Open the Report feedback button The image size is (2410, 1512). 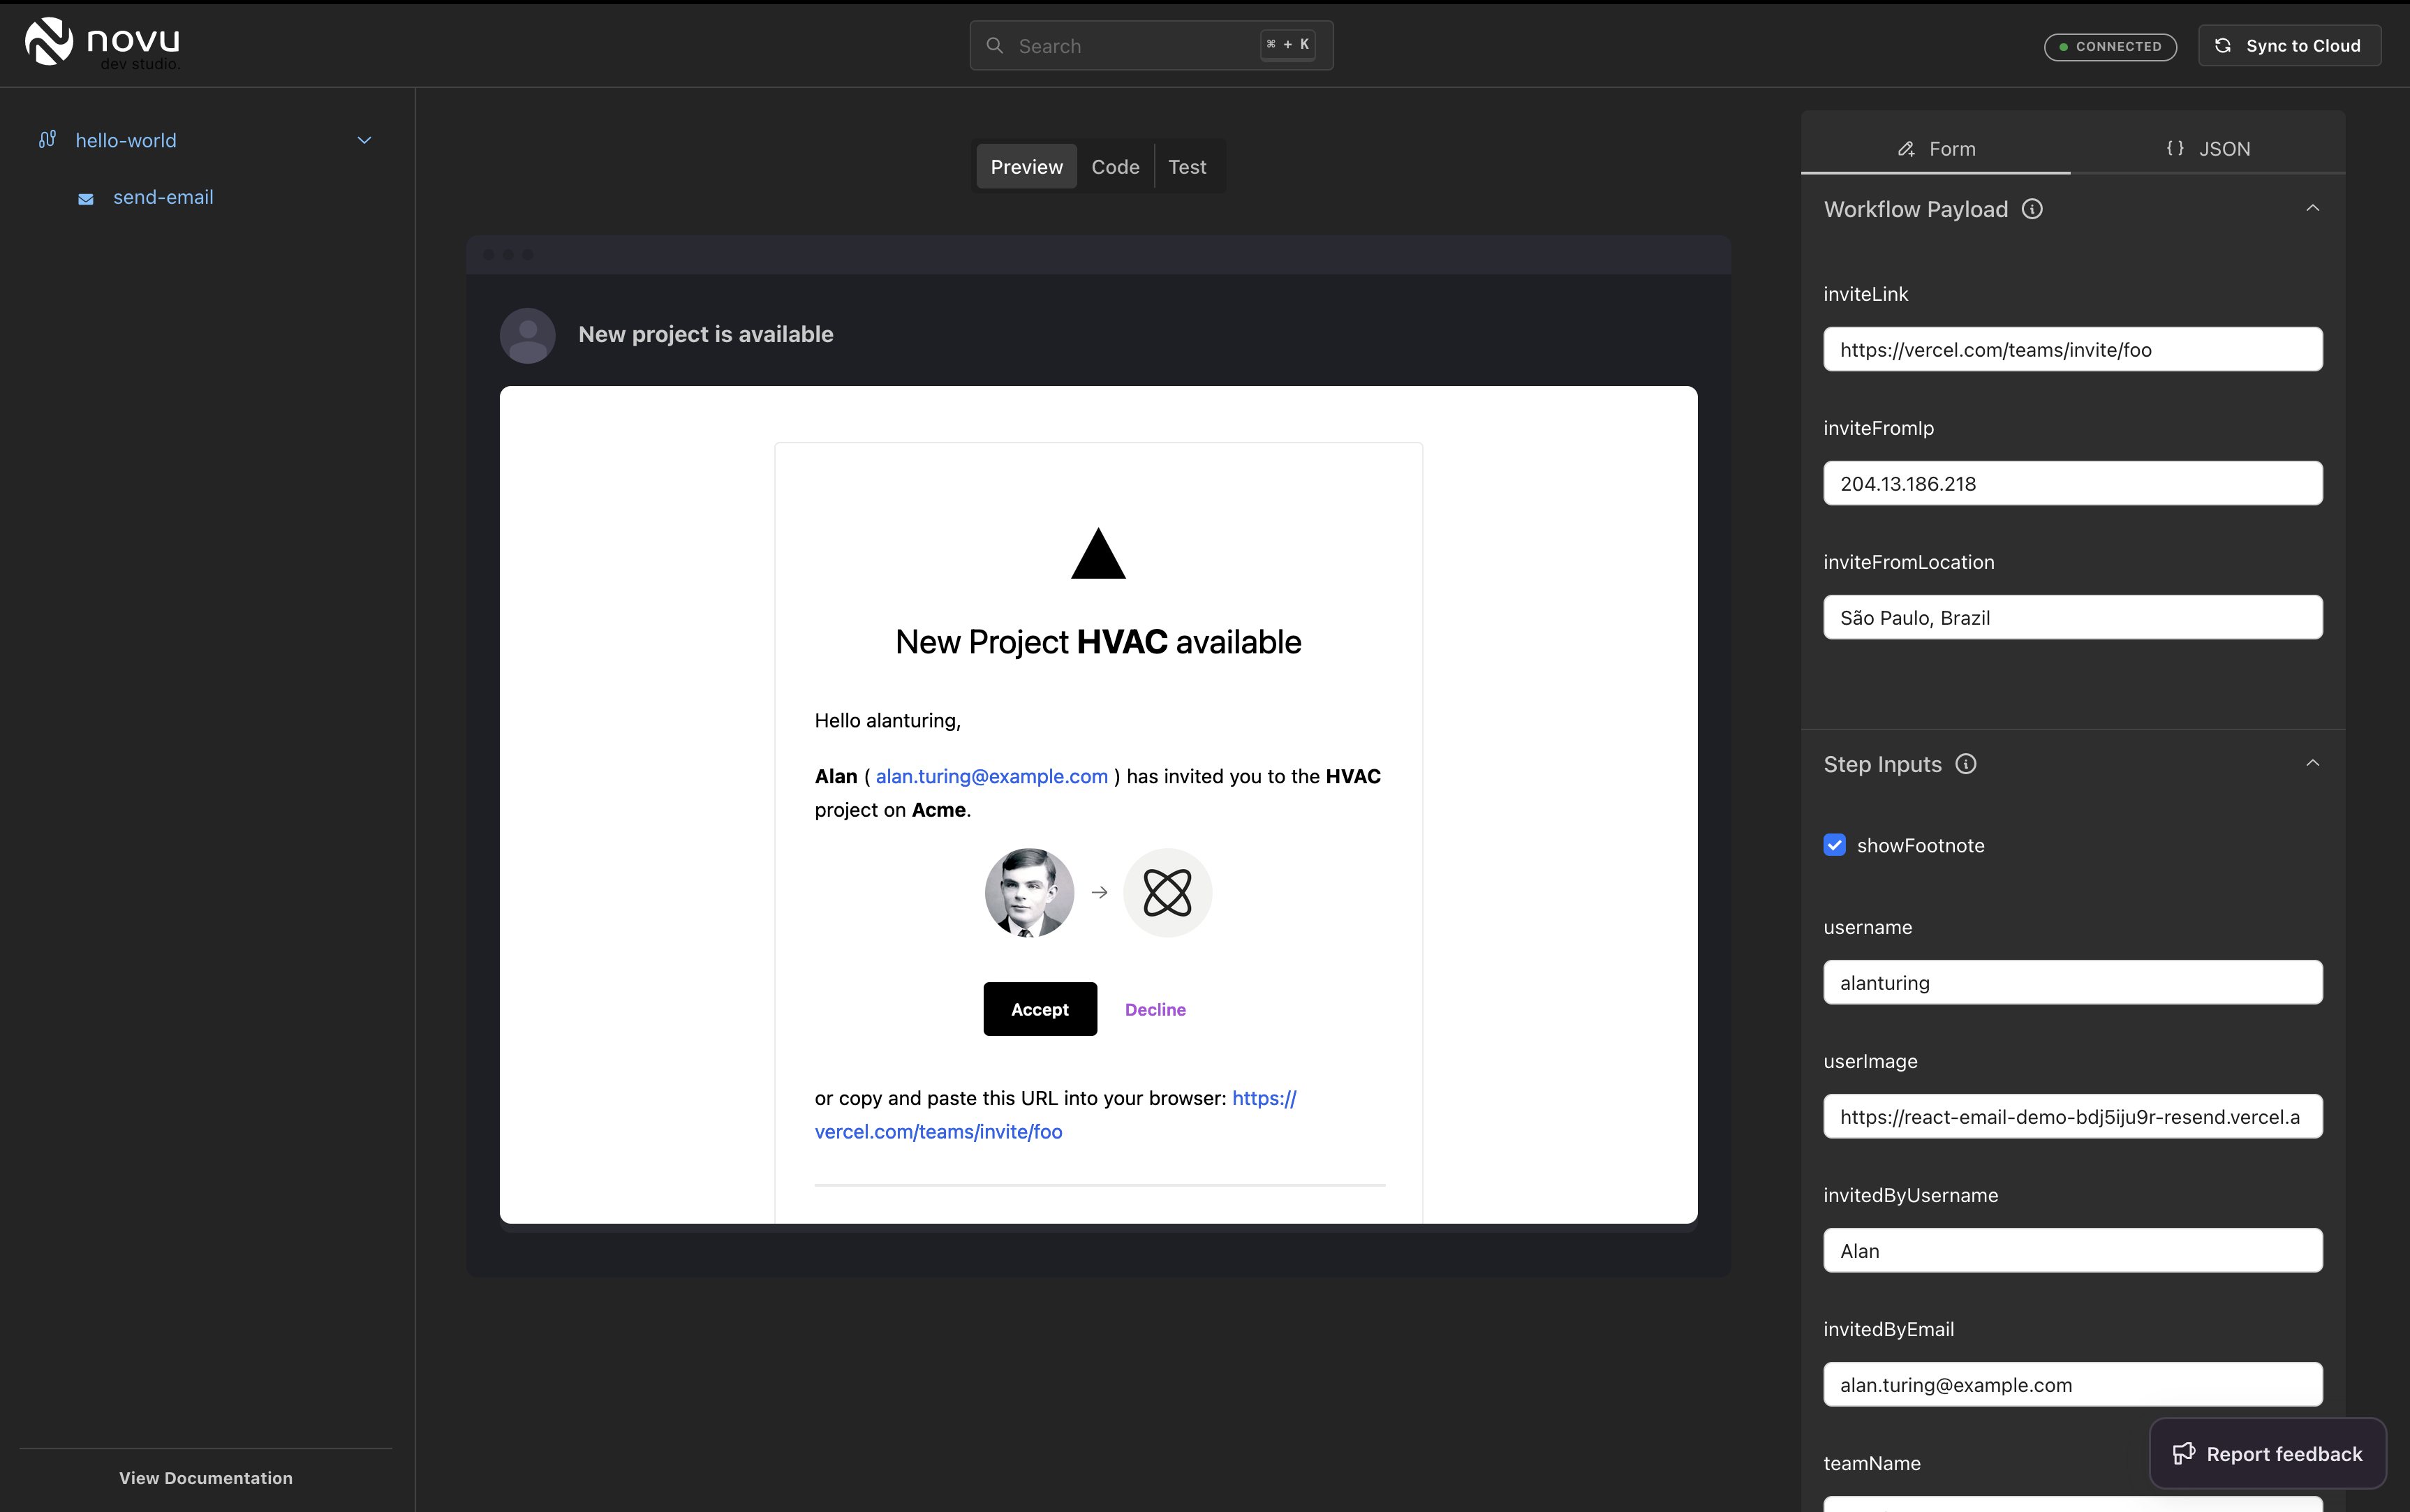coord(2267,1453)
